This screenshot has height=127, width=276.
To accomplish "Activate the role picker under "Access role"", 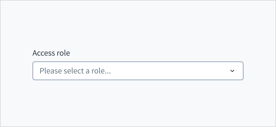I will [x=138, y=71].
